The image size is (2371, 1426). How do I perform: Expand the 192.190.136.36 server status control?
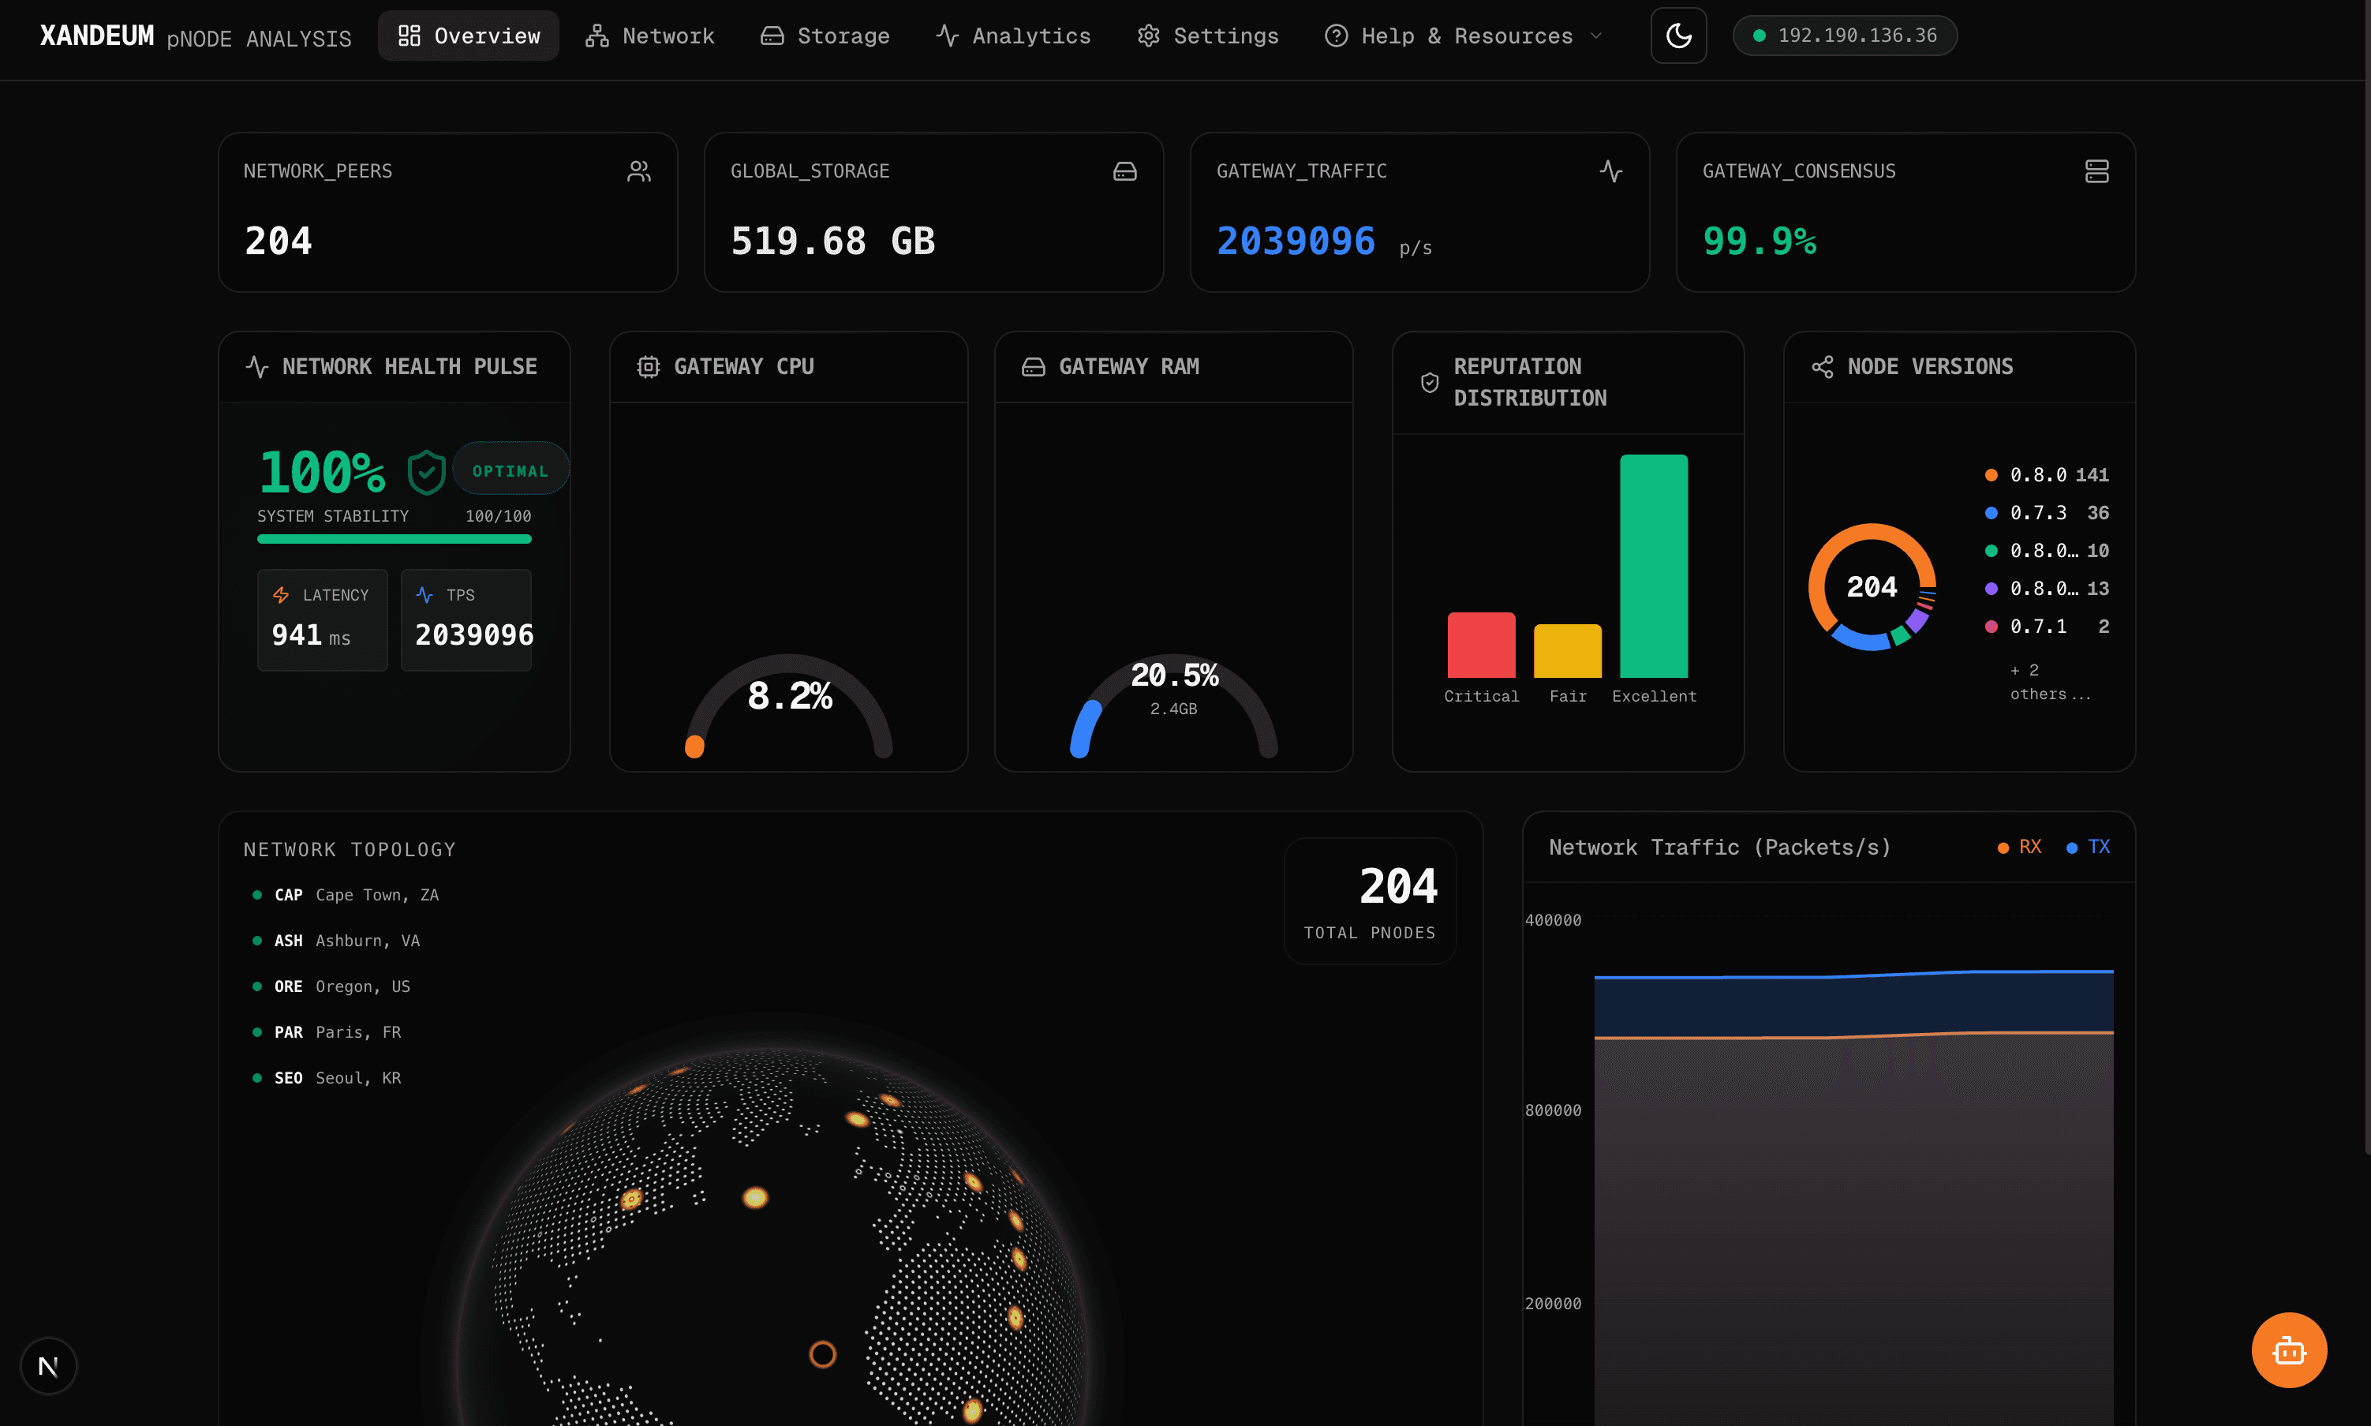pos(1845,36)
